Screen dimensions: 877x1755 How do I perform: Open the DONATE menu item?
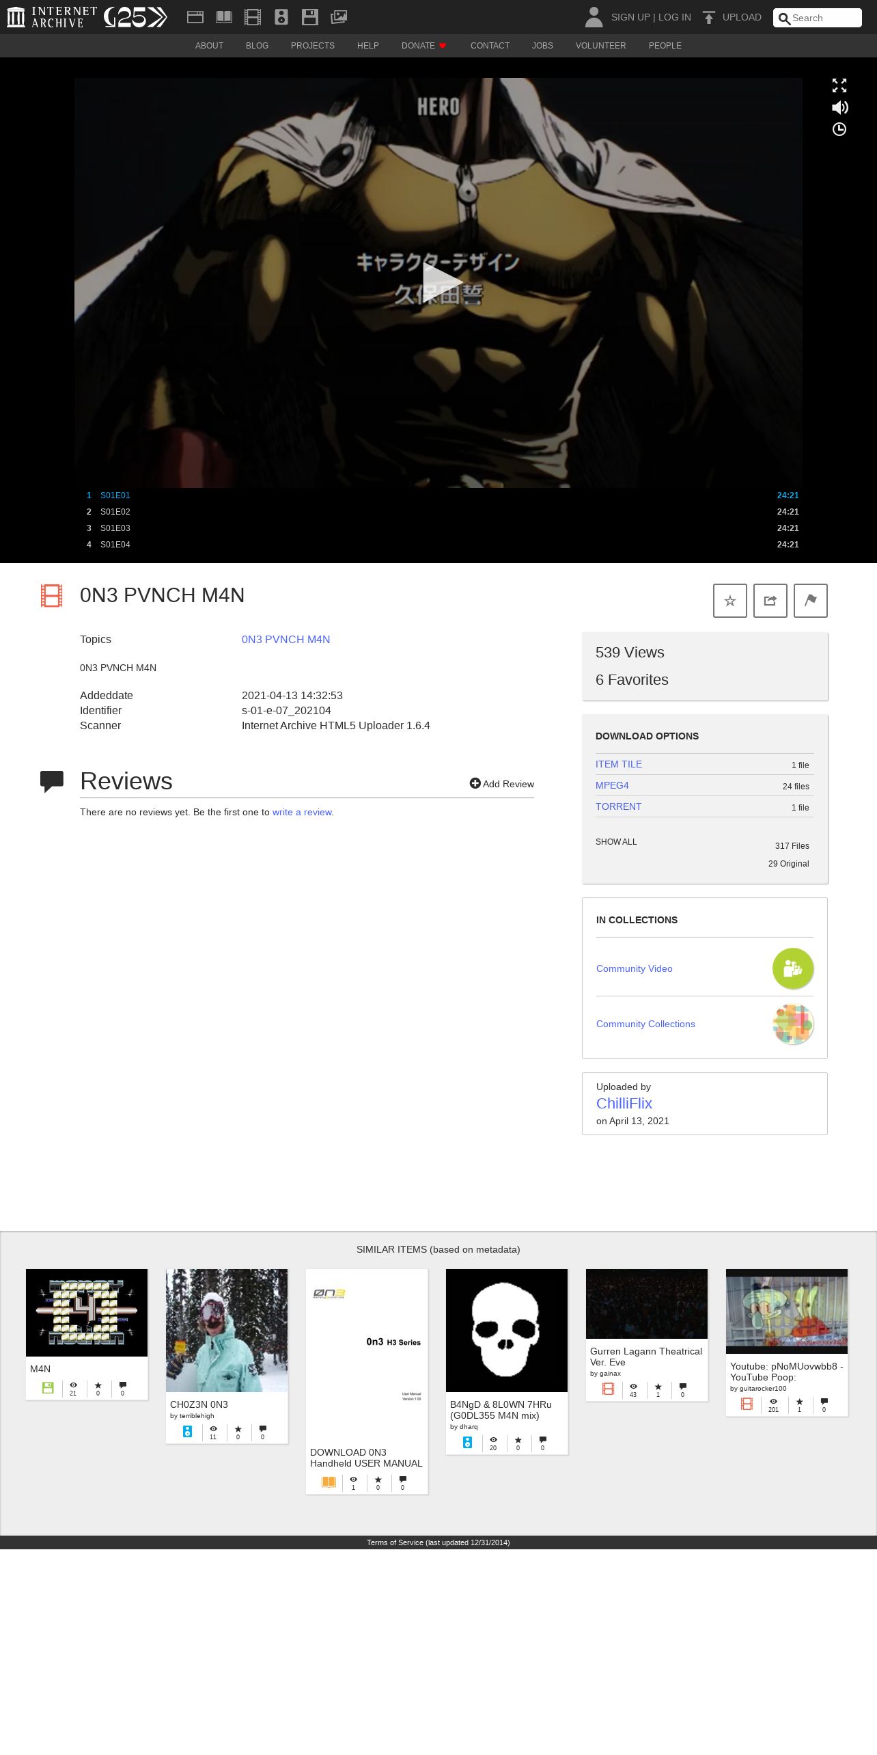coord(423,46)
